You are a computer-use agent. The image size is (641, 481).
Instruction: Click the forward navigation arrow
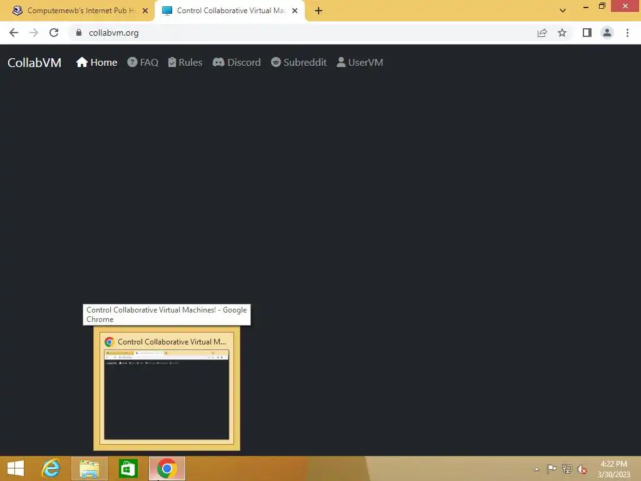34,33
